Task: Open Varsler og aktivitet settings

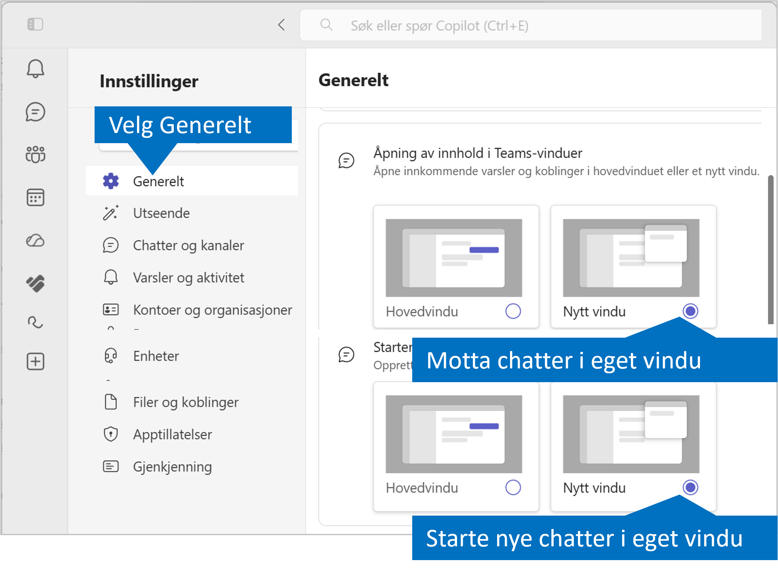Action: [192, 278]
